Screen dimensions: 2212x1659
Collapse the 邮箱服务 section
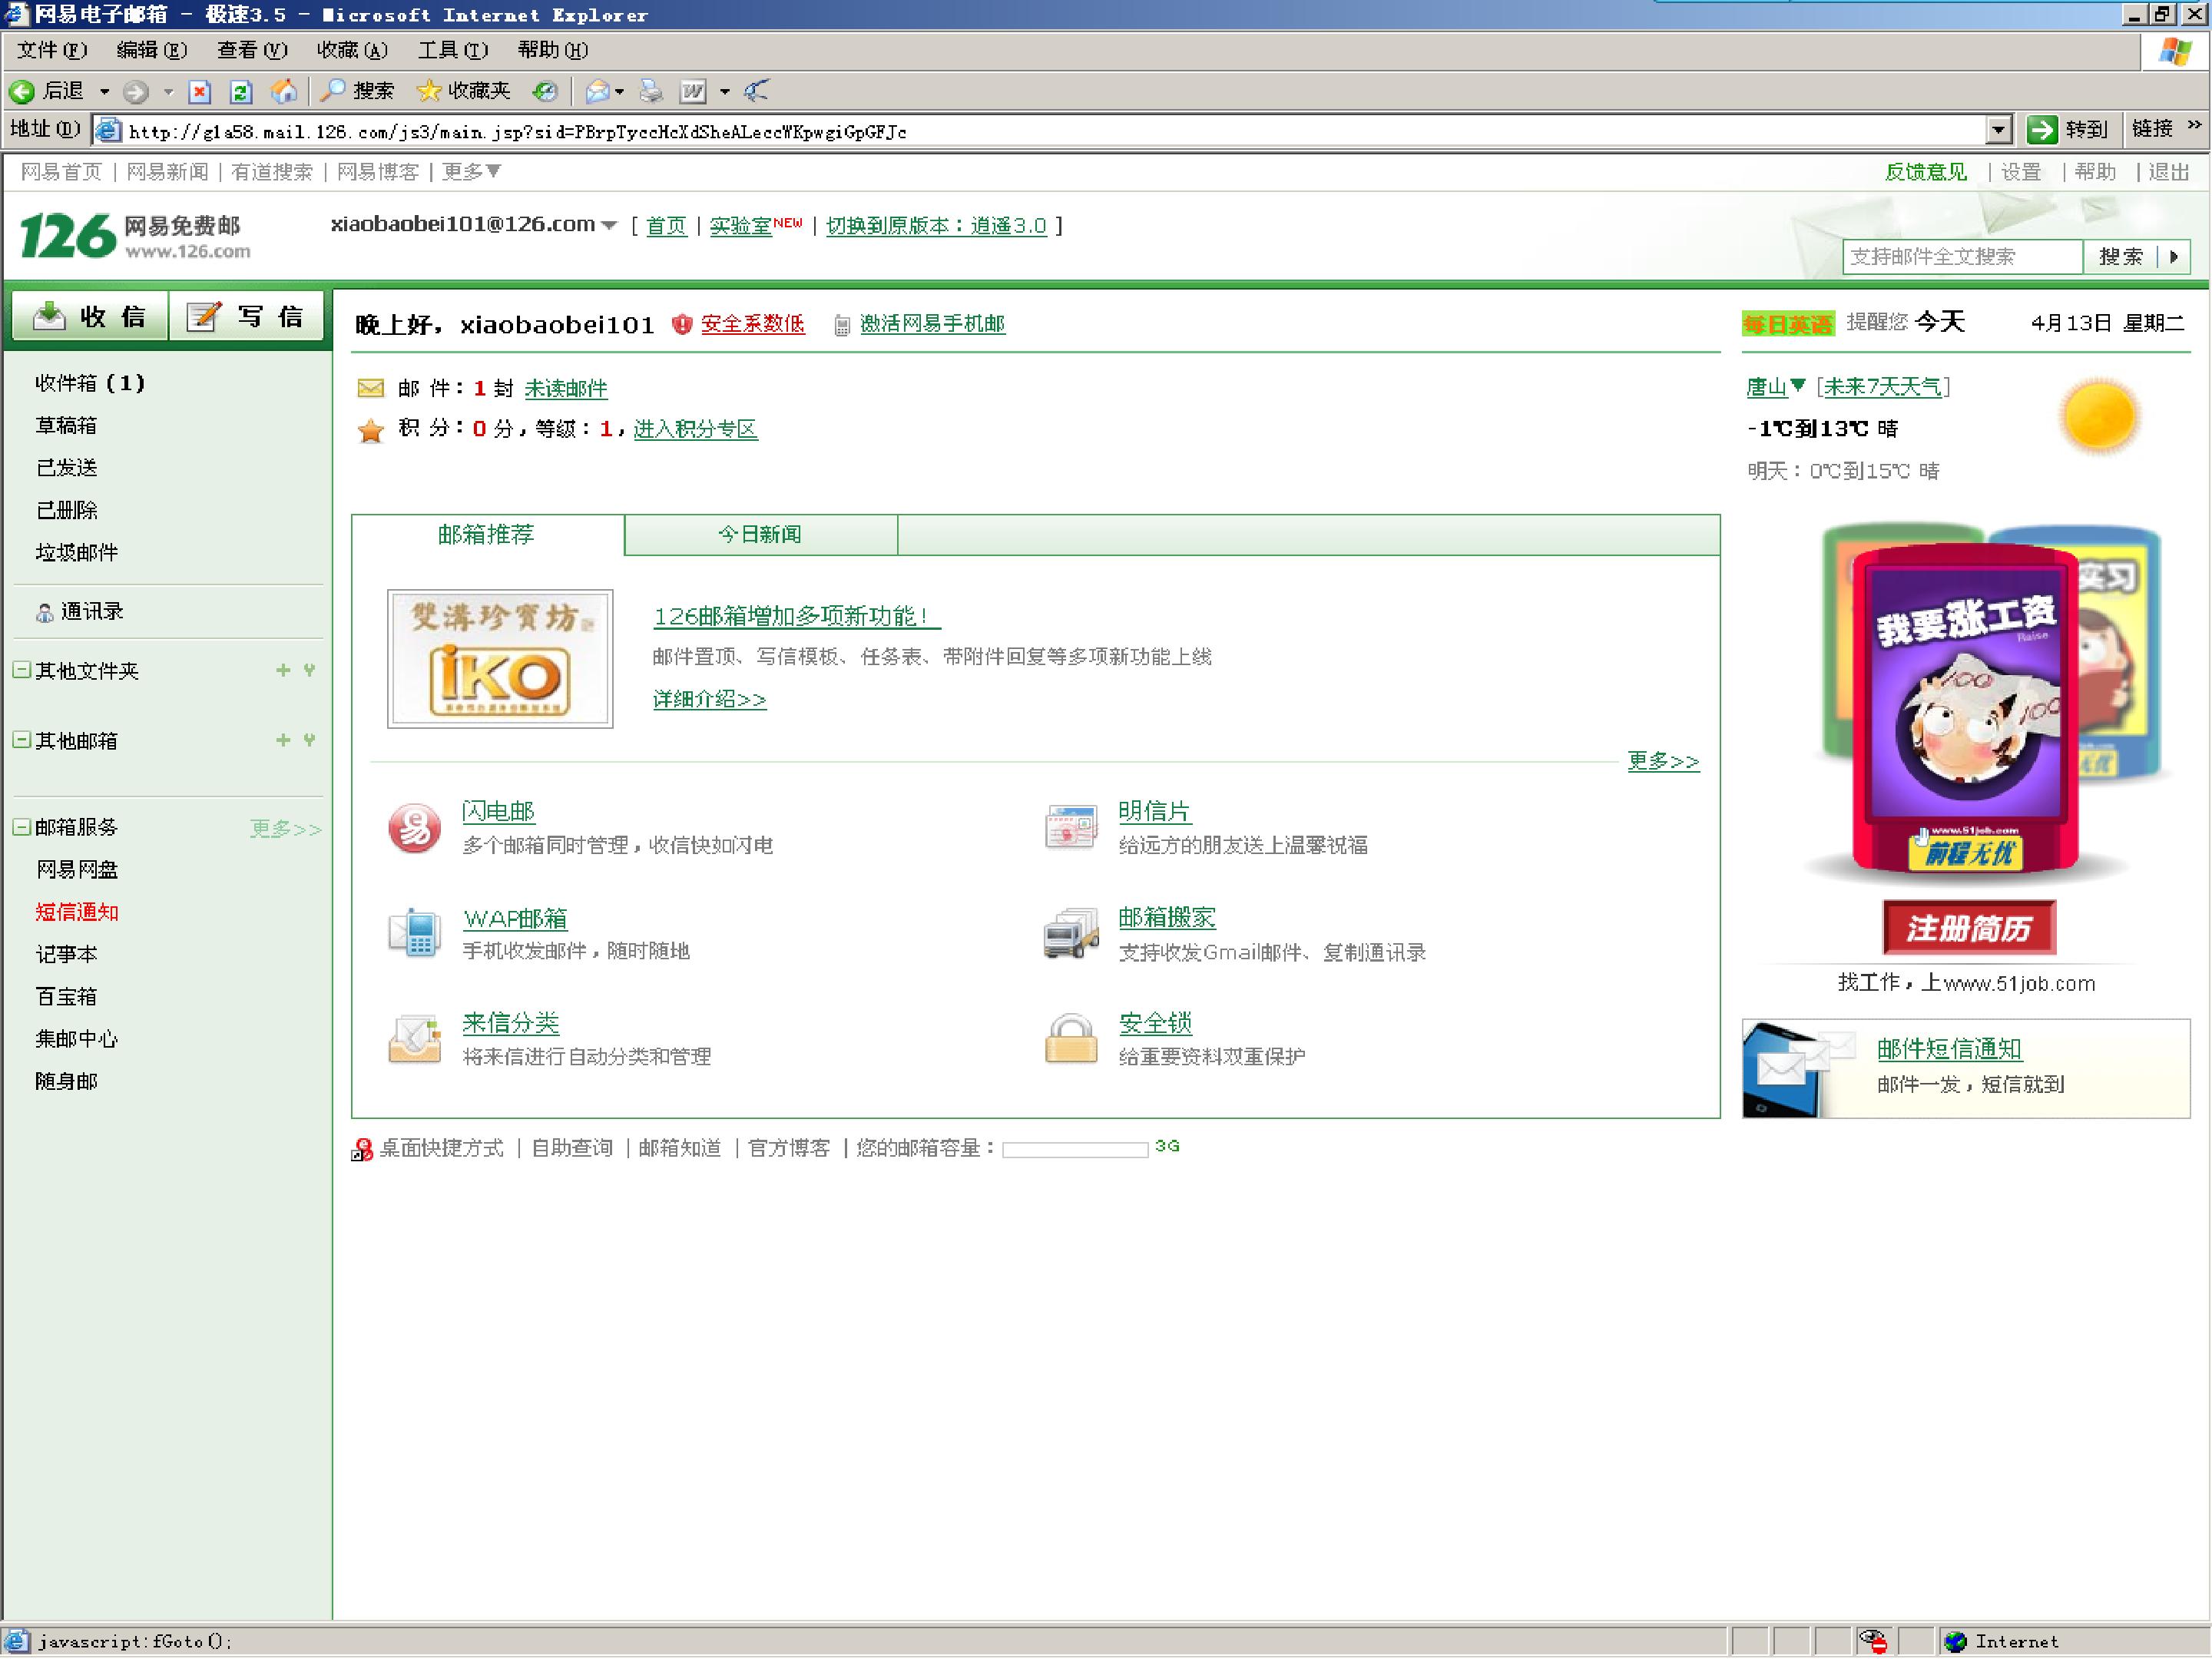pos(20,827)
